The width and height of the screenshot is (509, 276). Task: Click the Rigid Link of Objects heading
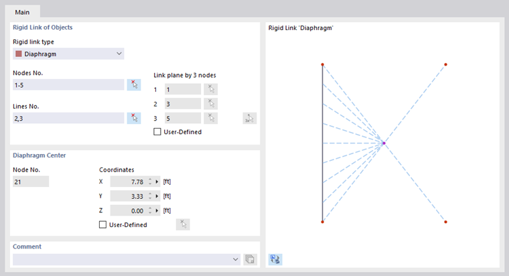tap(42, 27)
